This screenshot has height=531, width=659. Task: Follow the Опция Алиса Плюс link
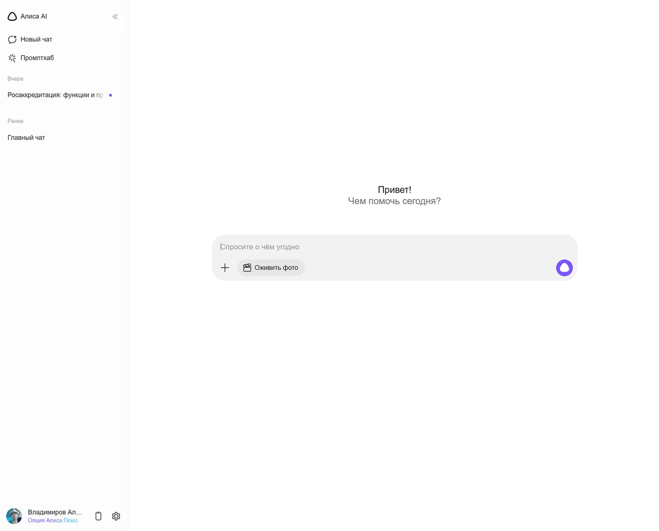tap(53, 521)
